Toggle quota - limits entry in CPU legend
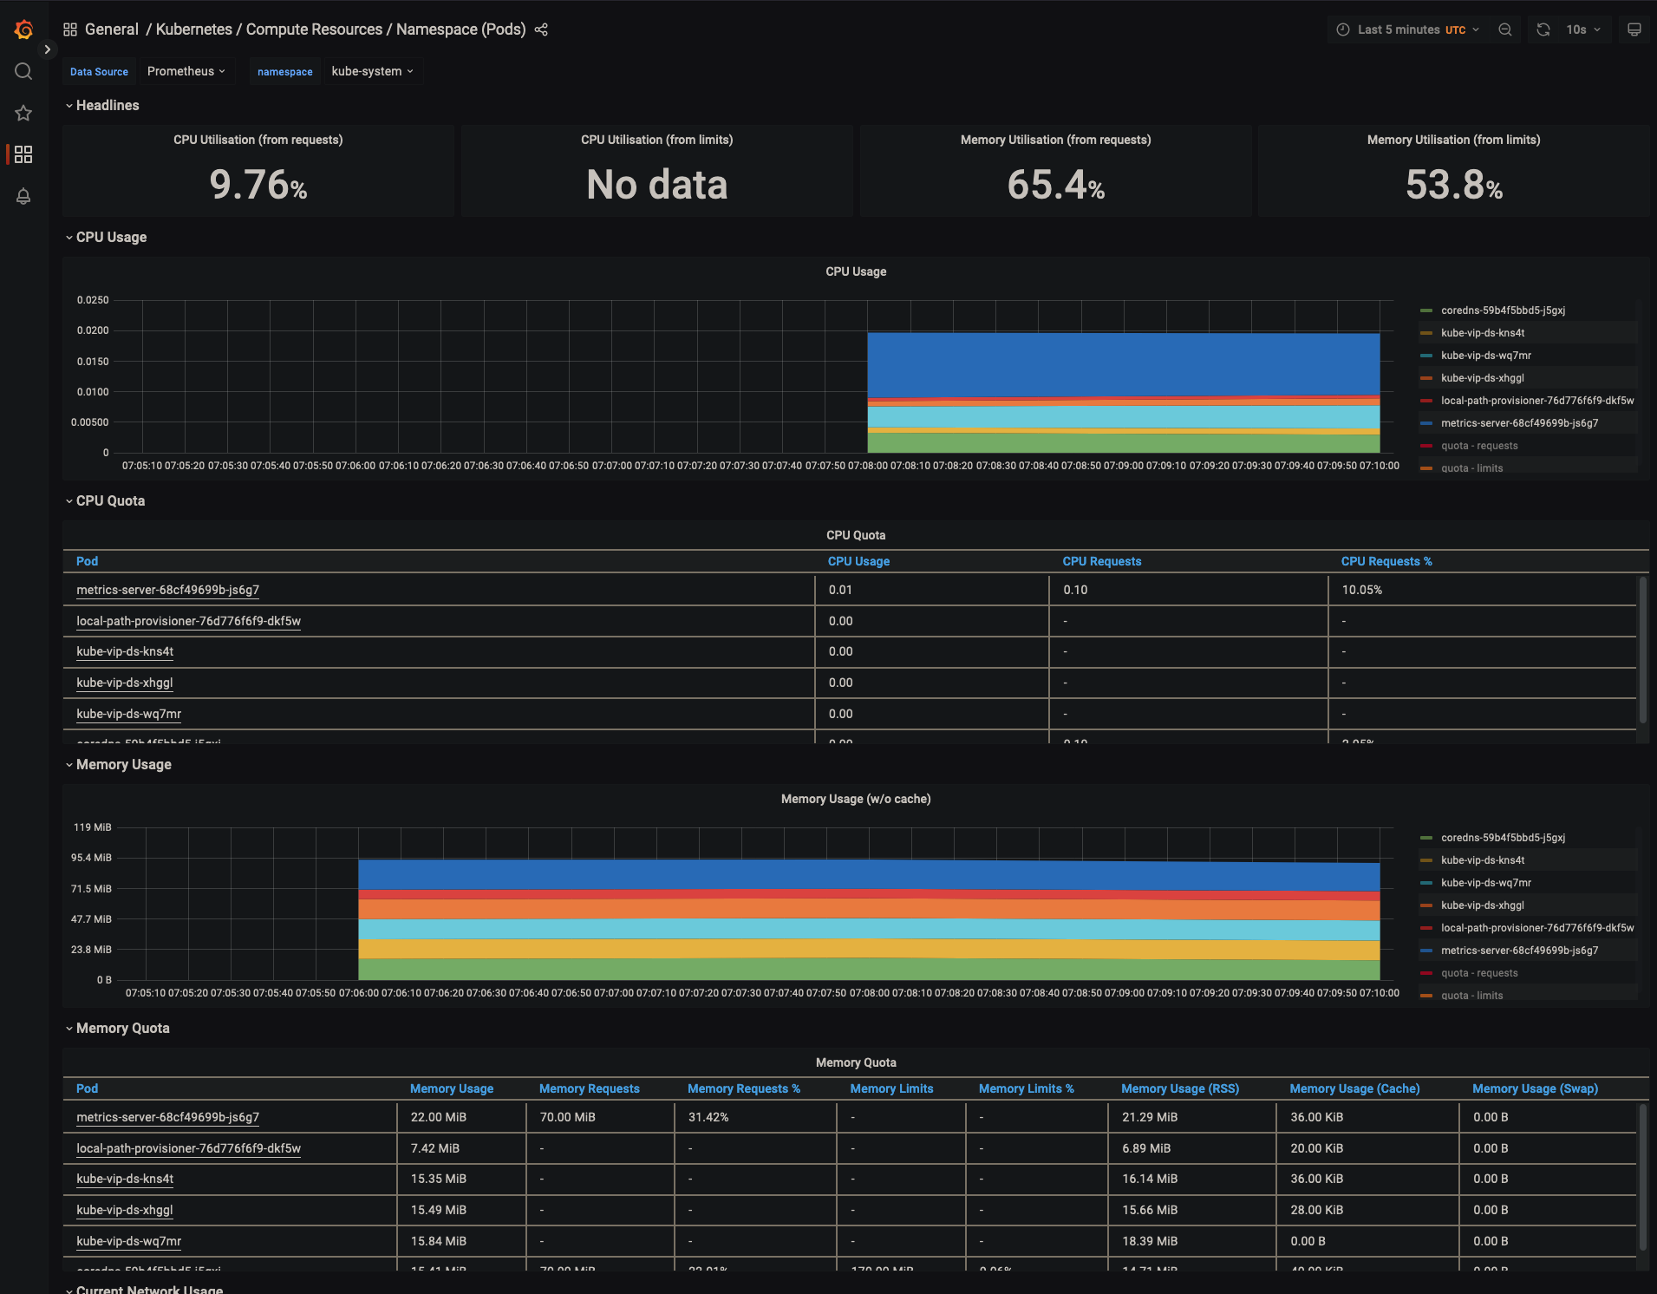The height and width of the screenshot is (1294, 1657). click(1471, 467)
